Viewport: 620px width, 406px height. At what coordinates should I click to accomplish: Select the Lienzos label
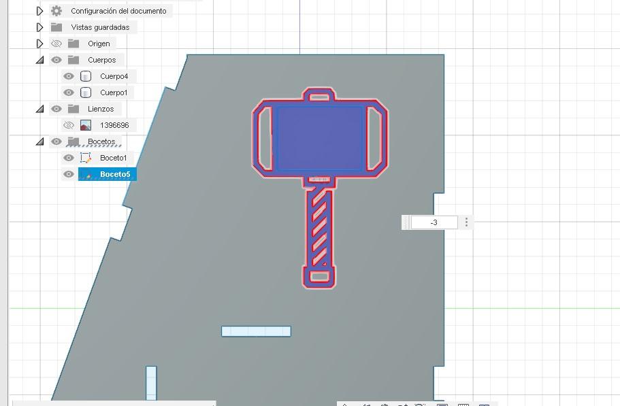(101, 109)
